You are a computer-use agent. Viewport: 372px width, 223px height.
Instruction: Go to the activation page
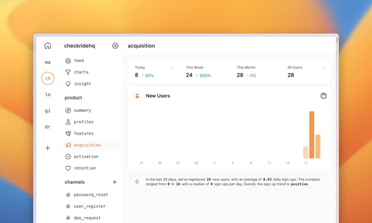(x=91, y=156)
